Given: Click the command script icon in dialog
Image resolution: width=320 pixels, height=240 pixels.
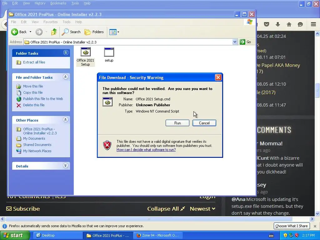Looking at the screenshot, I should [107, 102].
